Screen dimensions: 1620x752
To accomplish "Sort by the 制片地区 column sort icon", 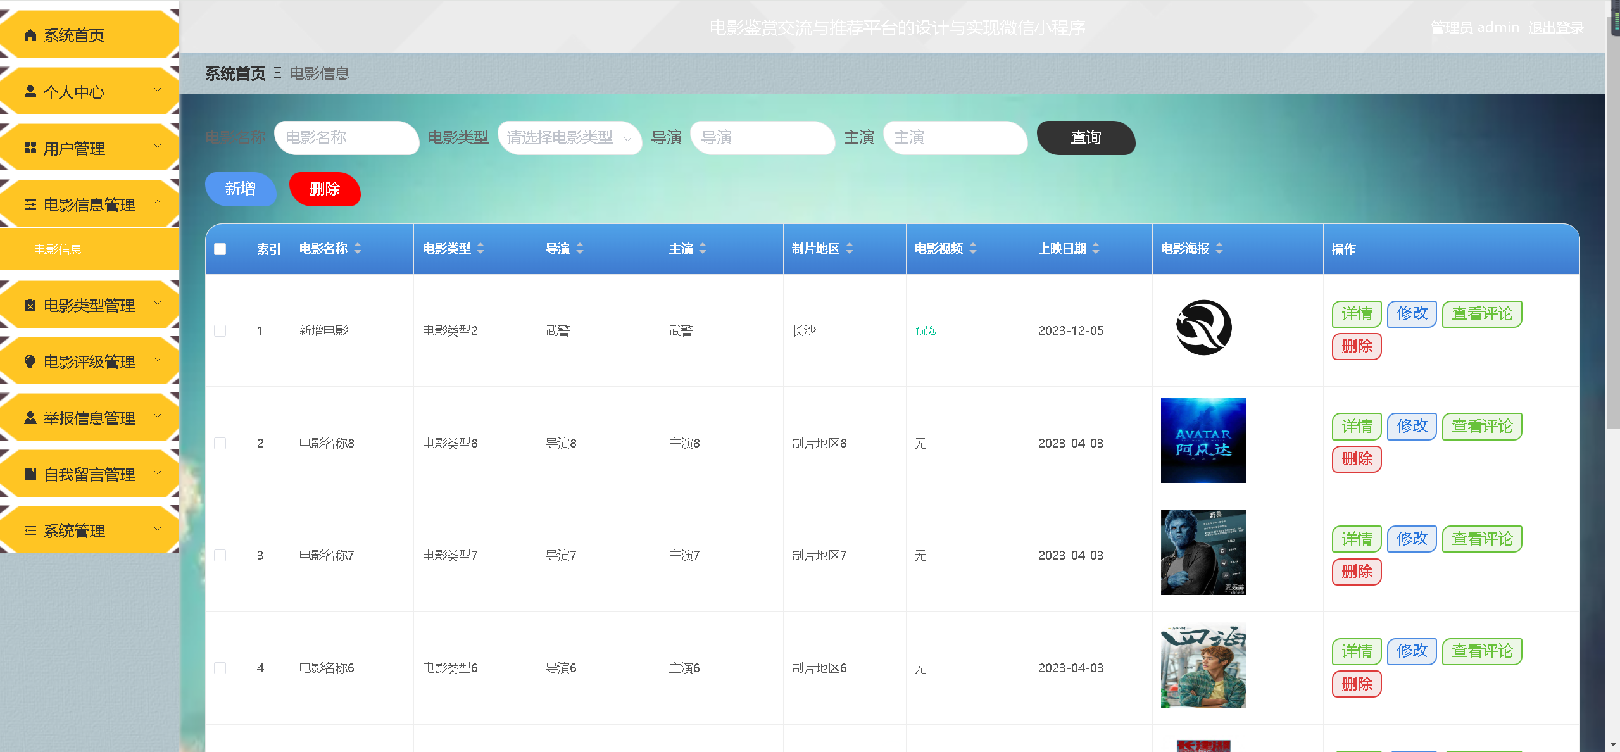I will tap(850, 249).
